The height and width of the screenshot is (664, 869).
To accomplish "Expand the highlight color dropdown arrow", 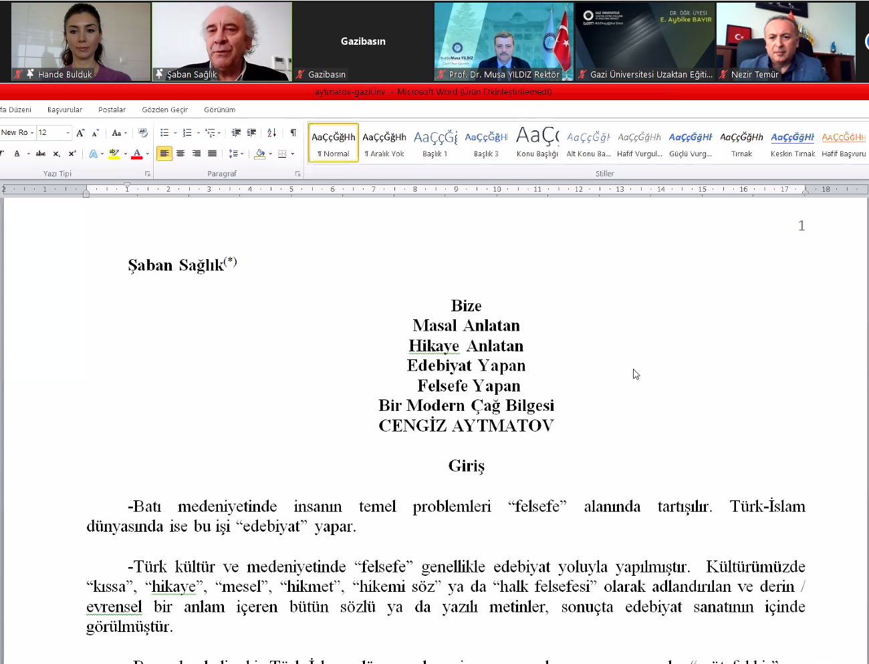I will [x=125, y=154].
